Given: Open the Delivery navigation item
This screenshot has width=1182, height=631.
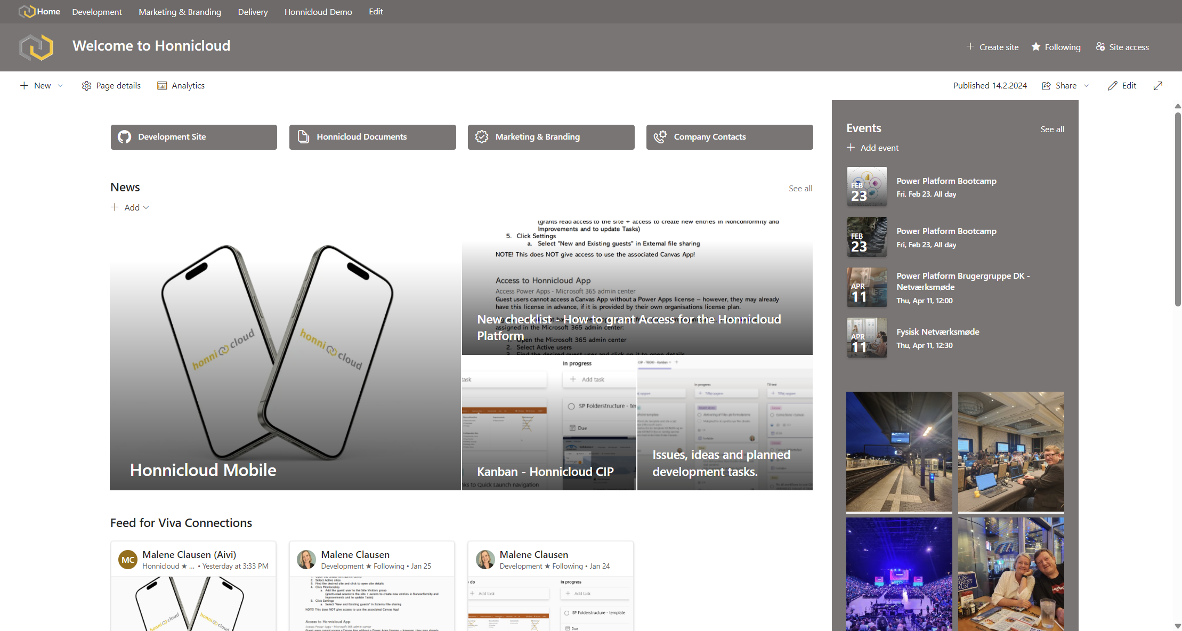Looking at the screenshot, I should (253, 12).
